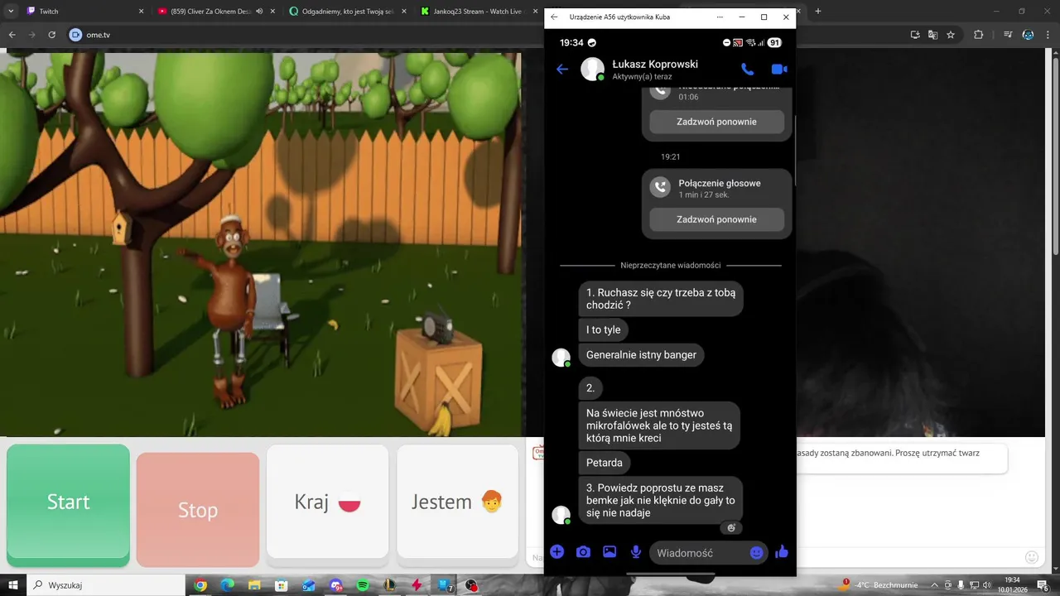Open the Windows Start menu
The image size is (1060, 596).
(13, 585)
